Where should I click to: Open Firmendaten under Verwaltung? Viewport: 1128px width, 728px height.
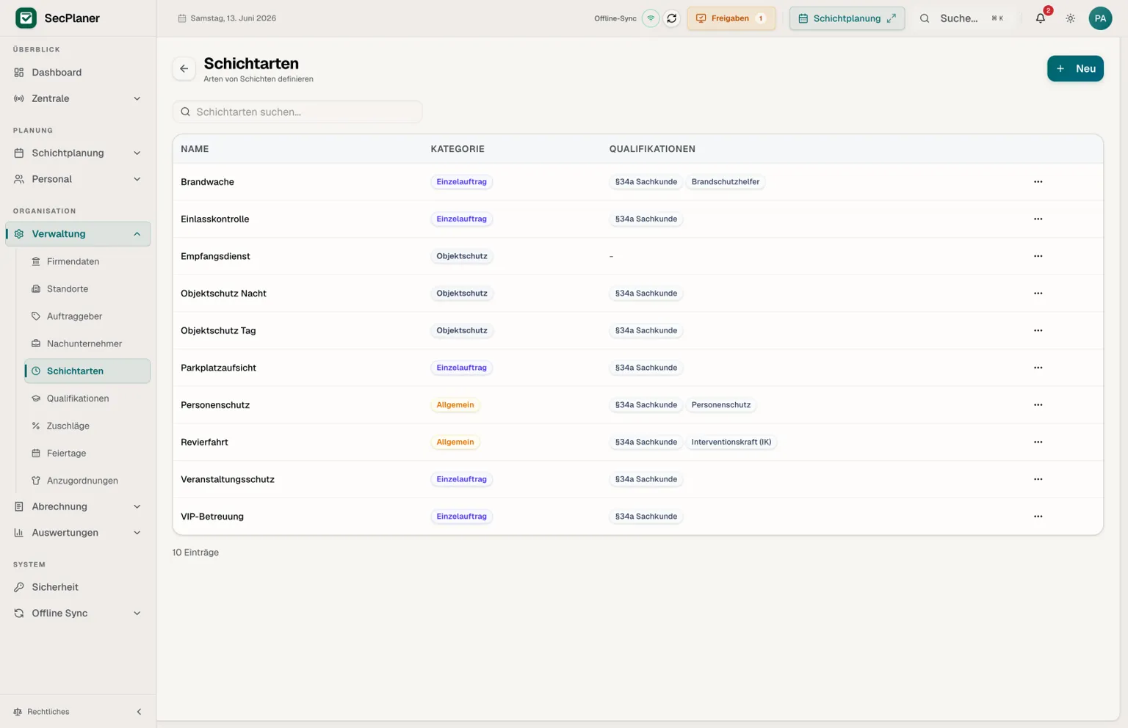87,261
